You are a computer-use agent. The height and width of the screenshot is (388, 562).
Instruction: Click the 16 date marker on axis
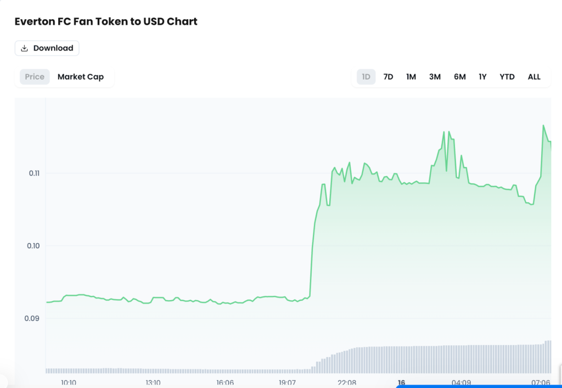coord(401,383)
